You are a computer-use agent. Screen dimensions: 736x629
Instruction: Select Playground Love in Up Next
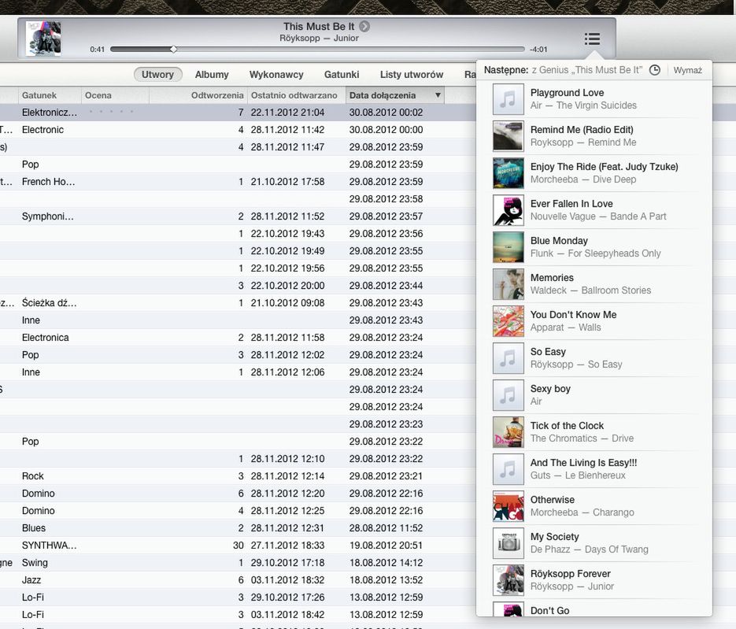[x=595, y=99]
